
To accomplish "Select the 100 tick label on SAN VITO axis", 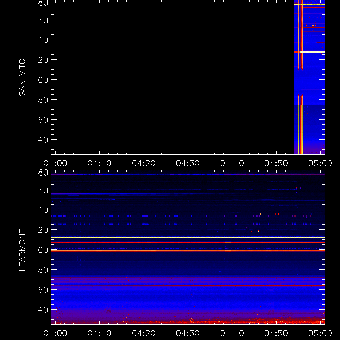I will click(x=40, y=80).
